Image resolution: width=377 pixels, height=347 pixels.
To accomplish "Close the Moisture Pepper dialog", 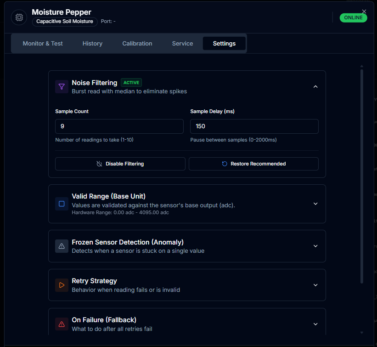I will click(x=364, y=11).
